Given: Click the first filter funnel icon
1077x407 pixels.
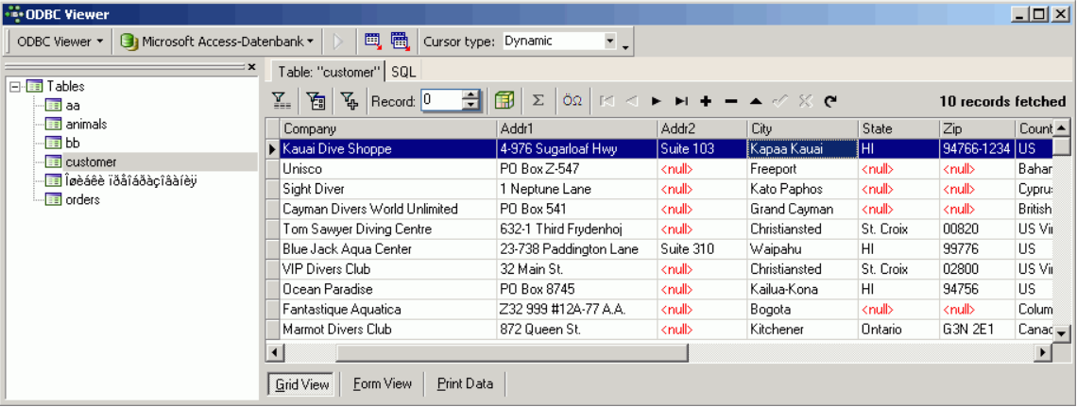Looking at the screenshot, I should (282, 101).
